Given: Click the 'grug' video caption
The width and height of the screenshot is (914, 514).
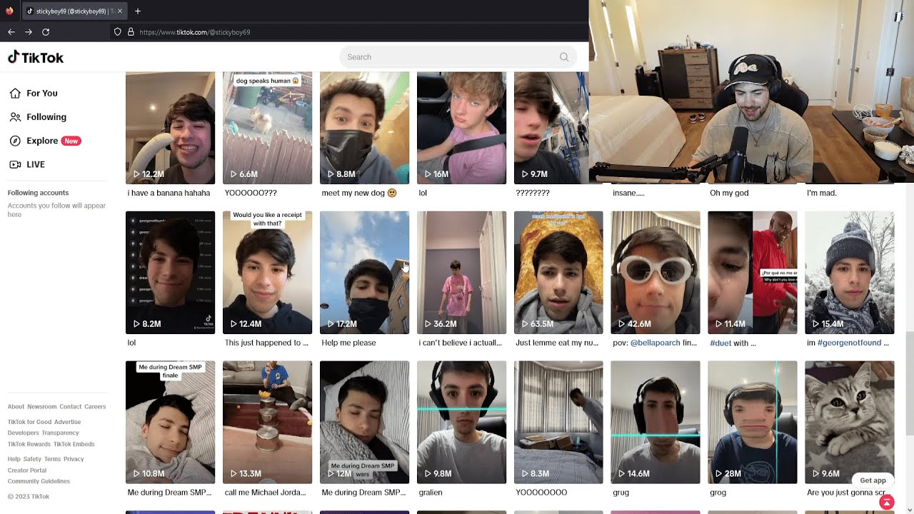Looking at the screenshot, I should point(621,493).
